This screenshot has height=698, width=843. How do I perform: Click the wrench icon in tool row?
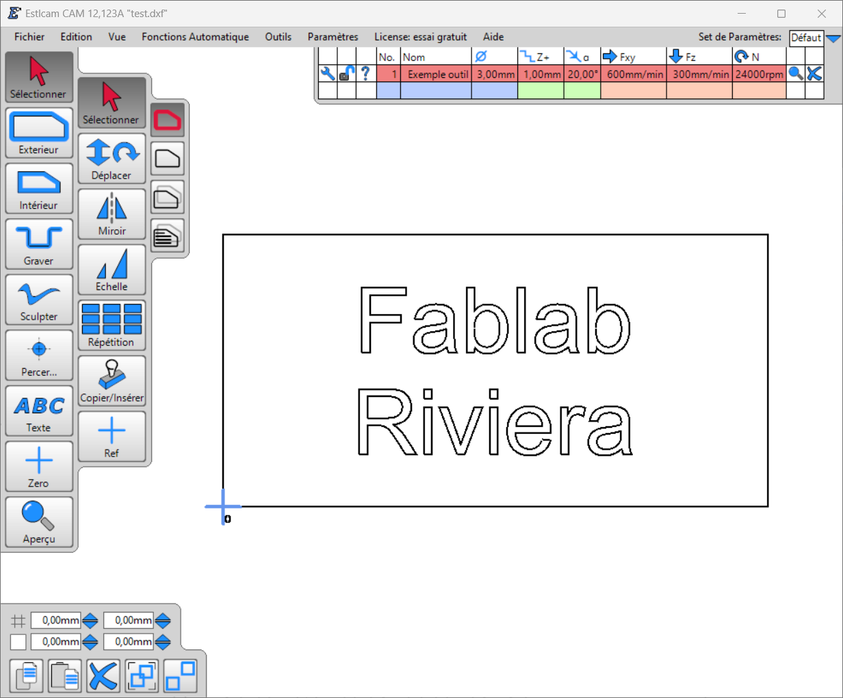coord(328,74)
